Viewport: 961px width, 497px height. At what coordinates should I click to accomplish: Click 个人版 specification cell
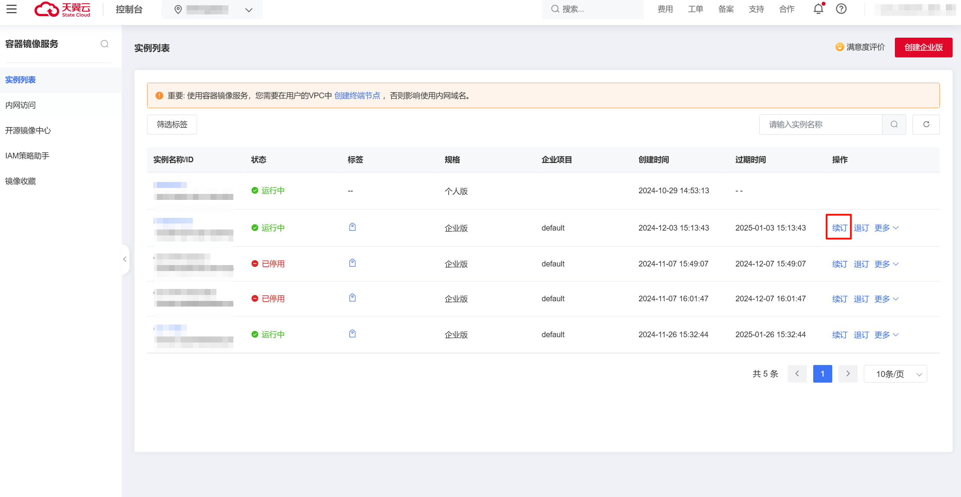[x=456, y=191]
